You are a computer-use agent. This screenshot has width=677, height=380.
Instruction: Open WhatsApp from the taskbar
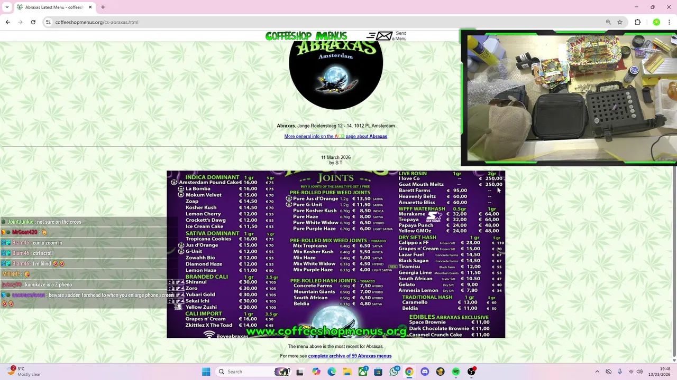coord(394,372)
